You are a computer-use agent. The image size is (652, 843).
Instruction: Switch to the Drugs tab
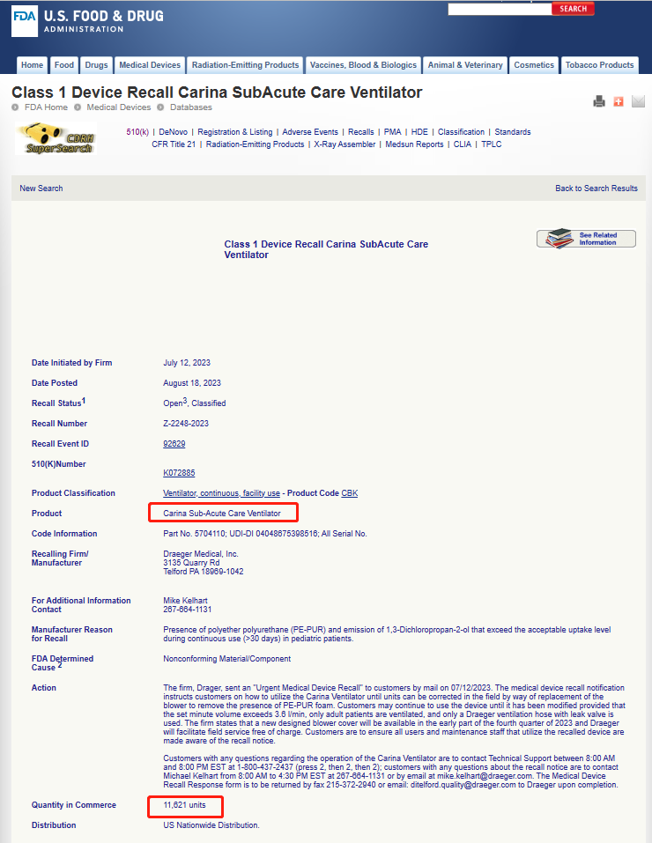96,65
